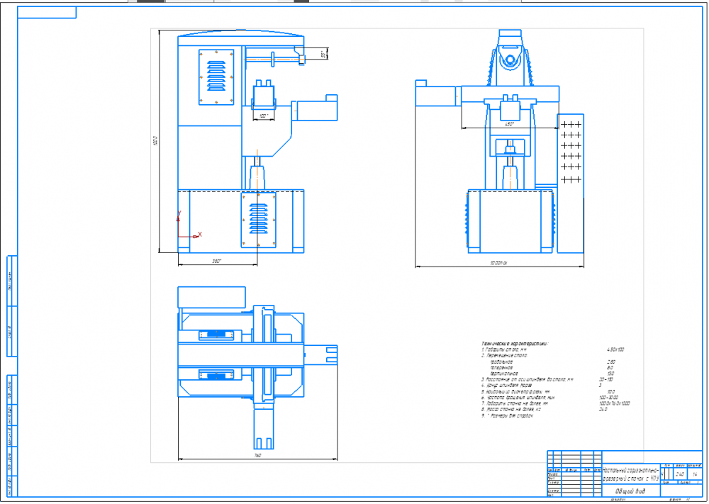
Task: Click the XY coordinate origin marker
Action: pyautogui.click(x=179, y=235)
